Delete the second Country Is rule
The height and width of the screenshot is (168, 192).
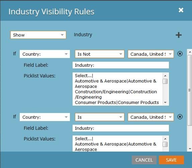click(180, 117)
